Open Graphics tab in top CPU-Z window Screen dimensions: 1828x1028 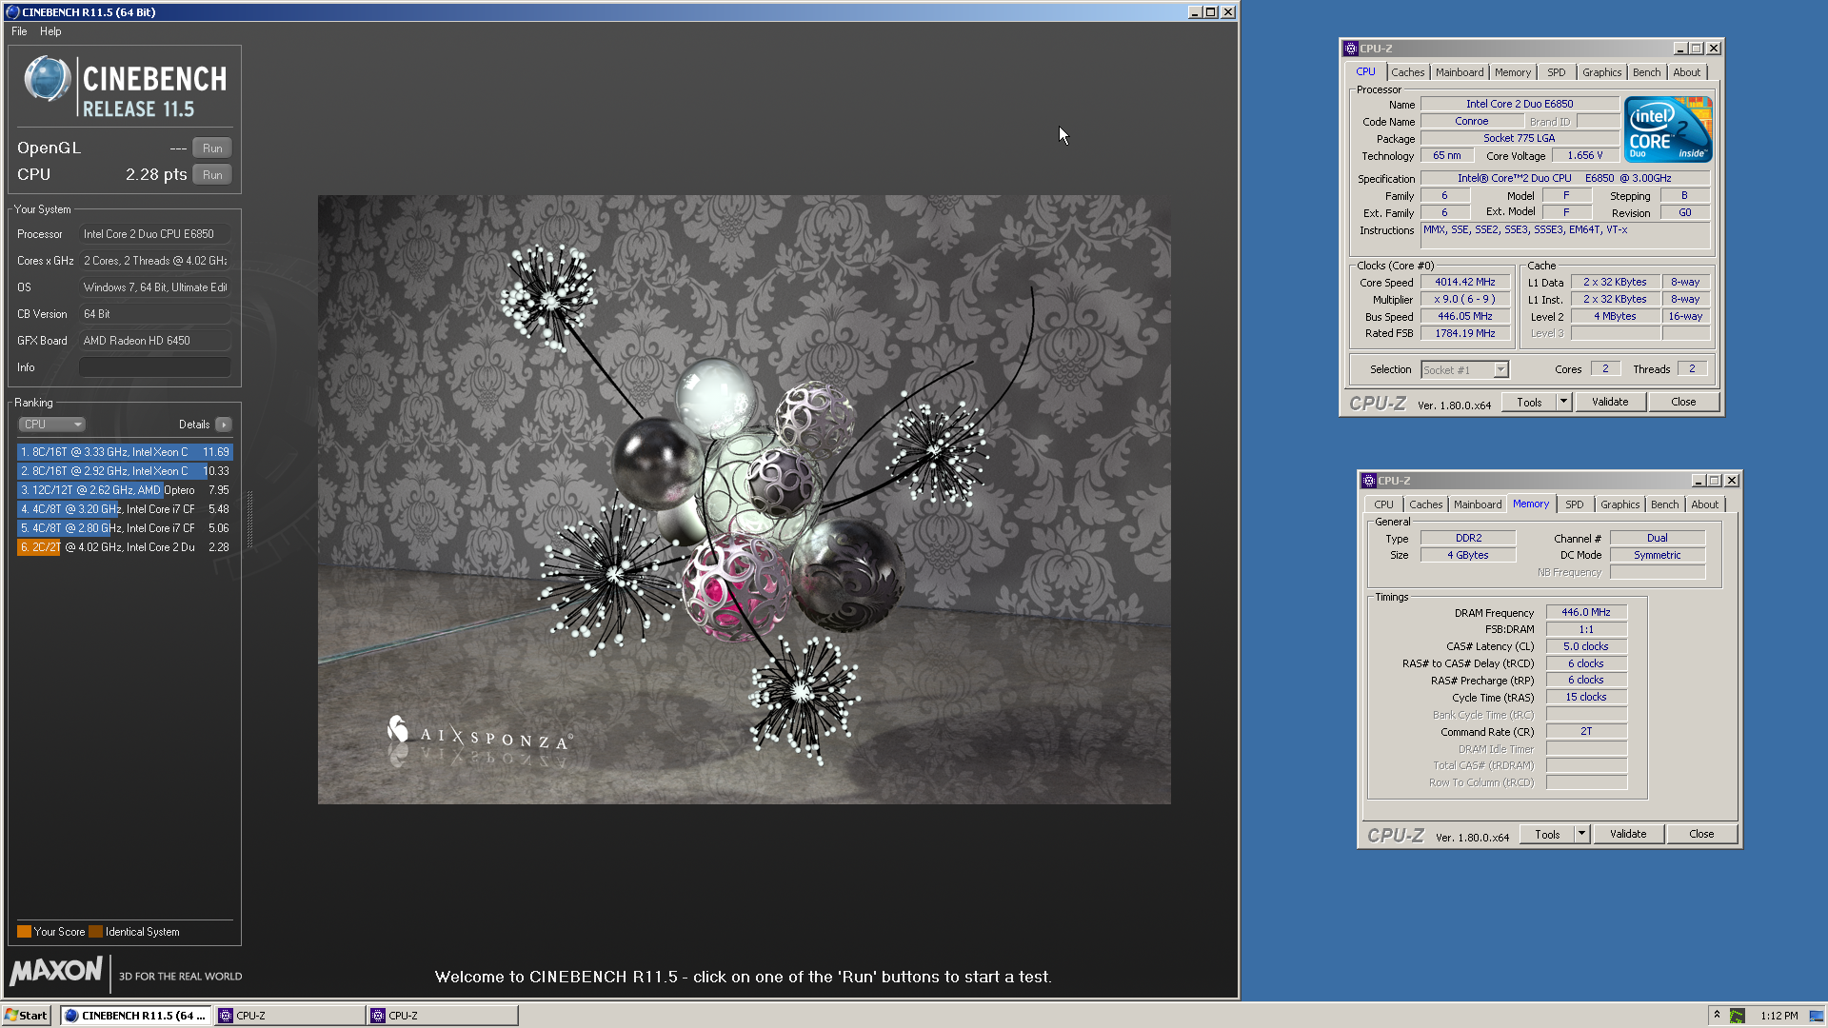1601,72
